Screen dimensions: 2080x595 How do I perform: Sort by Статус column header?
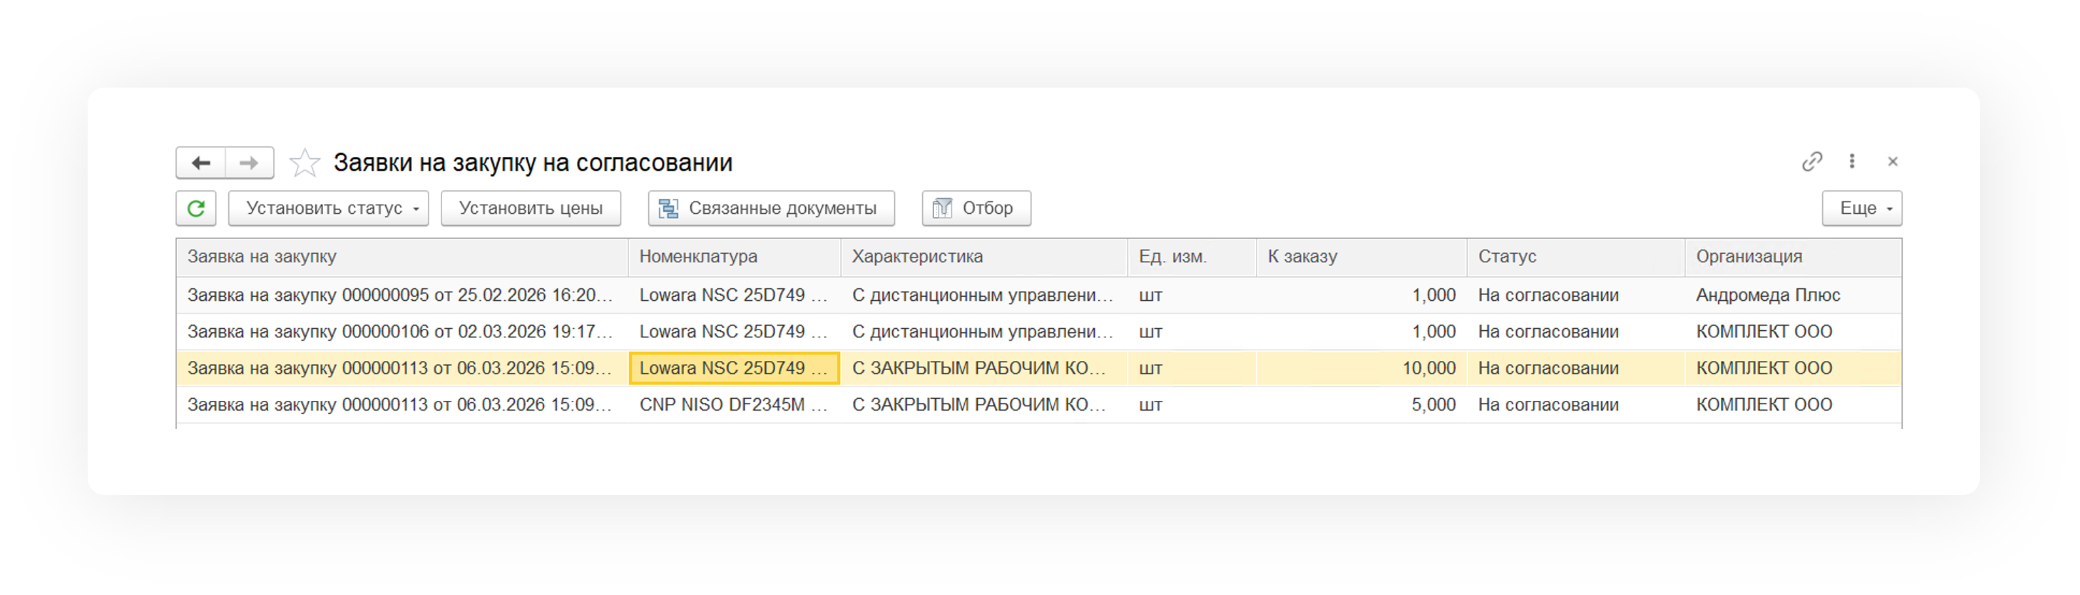point(1507,257)
